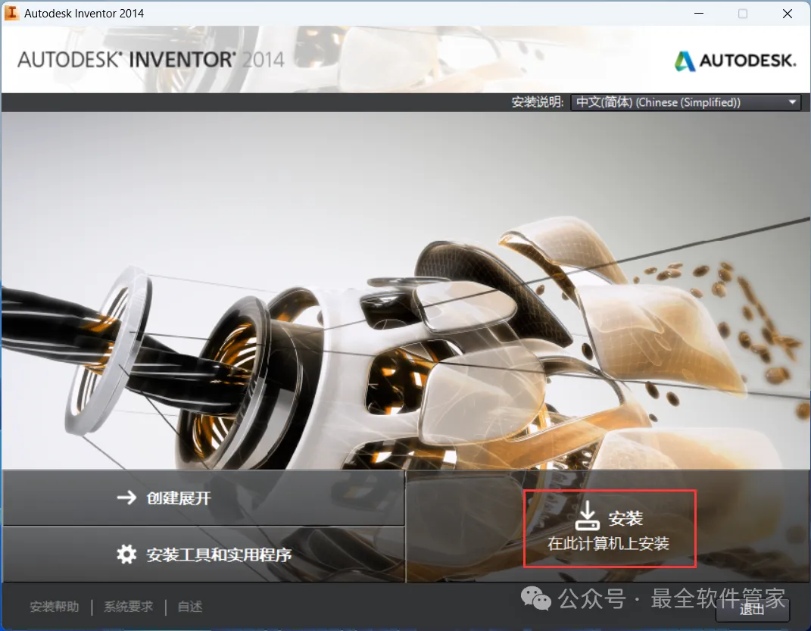Open the 自述 readme link
Image resolution: width=811 pixels, height=631 pixels.
point(190,607)
